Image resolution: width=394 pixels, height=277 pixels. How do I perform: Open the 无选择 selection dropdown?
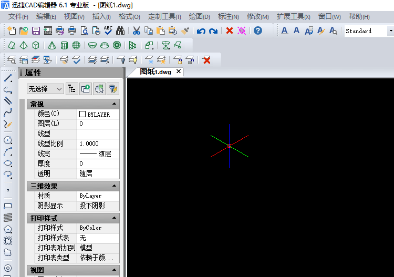(x=45, y=89)
